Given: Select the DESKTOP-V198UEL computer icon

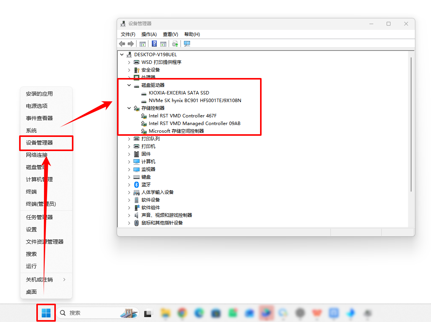Looking at the screenshot, I should point(129,55).
